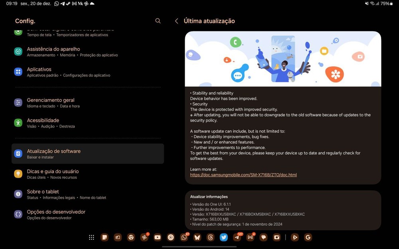Open WhatsApp from the taskbar
Screen dimensions: 399x249
click(x=184, y=237)
